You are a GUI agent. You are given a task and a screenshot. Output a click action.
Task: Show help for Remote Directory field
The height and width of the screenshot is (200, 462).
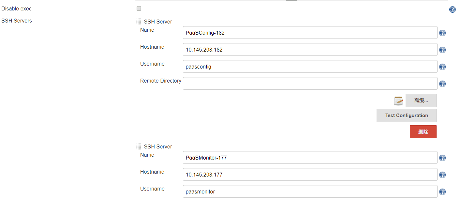tap(442, 84)
